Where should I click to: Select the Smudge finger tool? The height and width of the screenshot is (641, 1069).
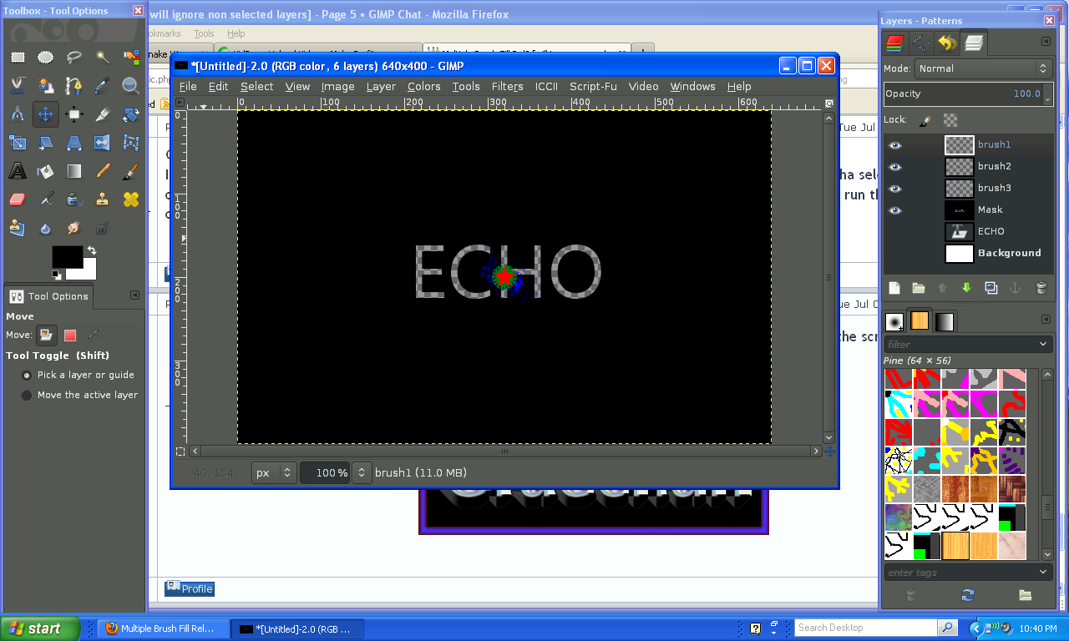(74, 228)
